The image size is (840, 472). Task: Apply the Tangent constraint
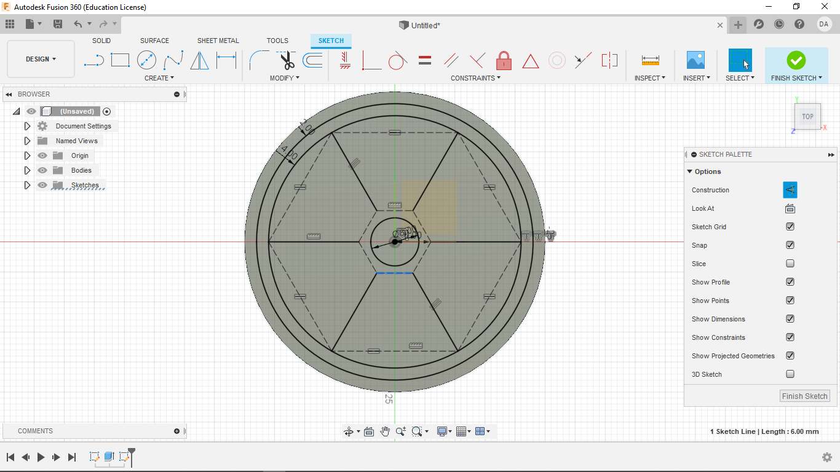(398, 60)
